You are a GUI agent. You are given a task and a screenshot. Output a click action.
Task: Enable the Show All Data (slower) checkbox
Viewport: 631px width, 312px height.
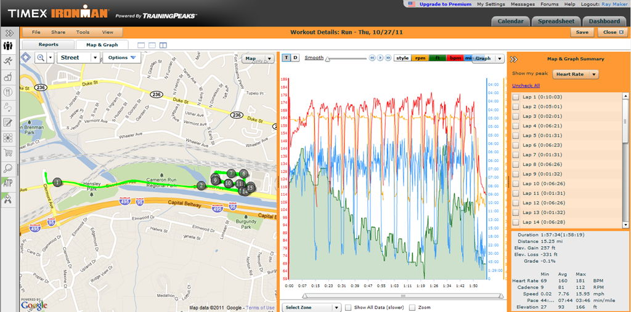click(x=349, y=307)
